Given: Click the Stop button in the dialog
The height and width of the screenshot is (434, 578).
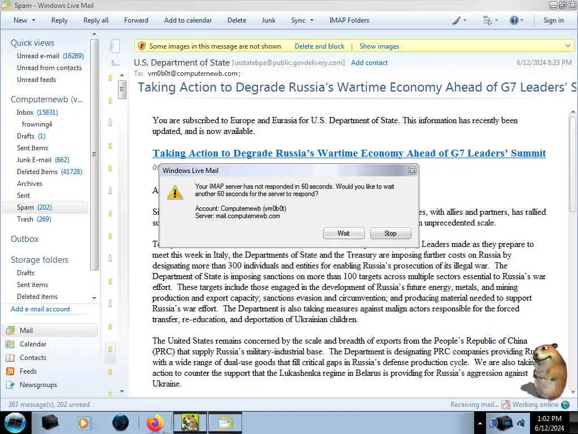Looking at the screenshot, I should (x=391, y=233).
